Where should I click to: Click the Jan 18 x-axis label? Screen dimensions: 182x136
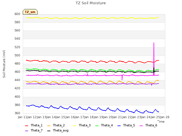89,117
